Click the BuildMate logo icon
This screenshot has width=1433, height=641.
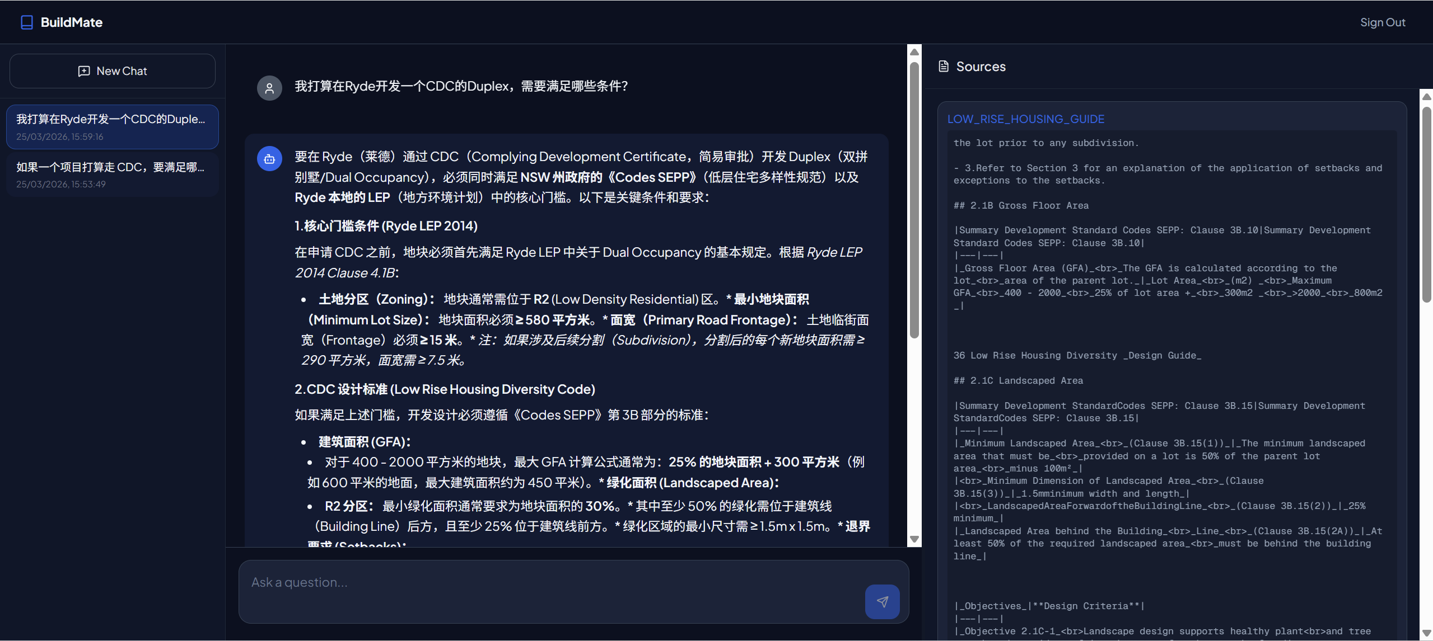[x=26, y=21]
